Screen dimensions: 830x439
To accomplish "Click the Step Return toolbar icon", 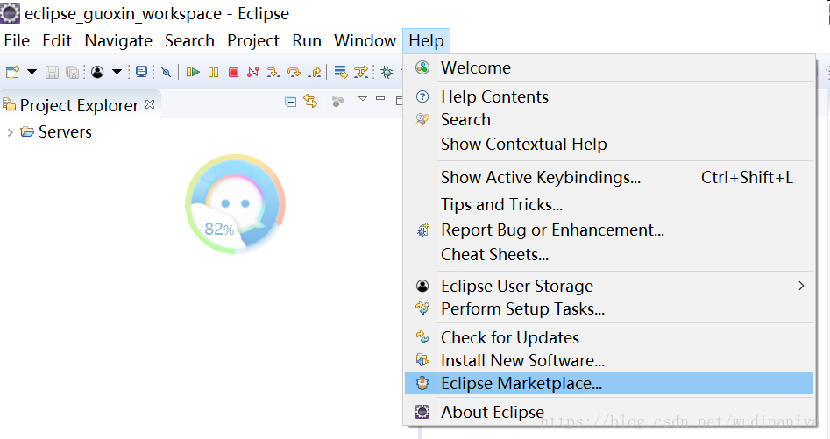I will (315, 72).
